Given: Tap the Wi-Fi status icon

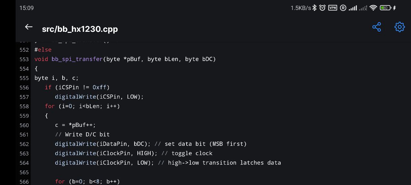Looking at the screenshot, I should (373, 8).
